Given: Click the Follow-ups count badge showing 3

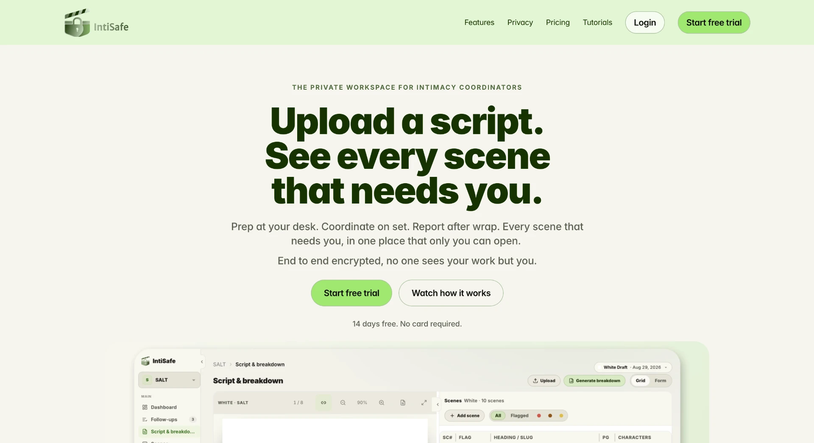Looking at the screenshot, I should click(193, 419).
